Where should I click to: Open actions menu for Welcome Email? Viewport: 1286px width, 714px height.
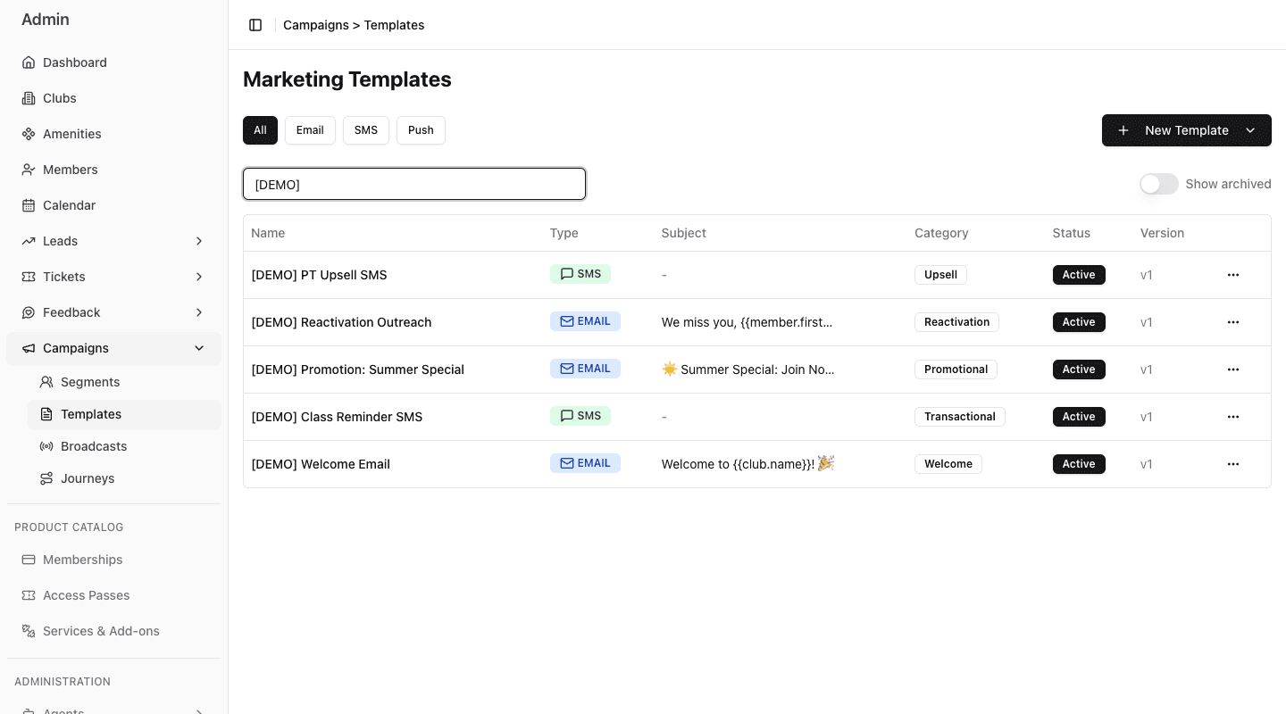pos(1233,464)
